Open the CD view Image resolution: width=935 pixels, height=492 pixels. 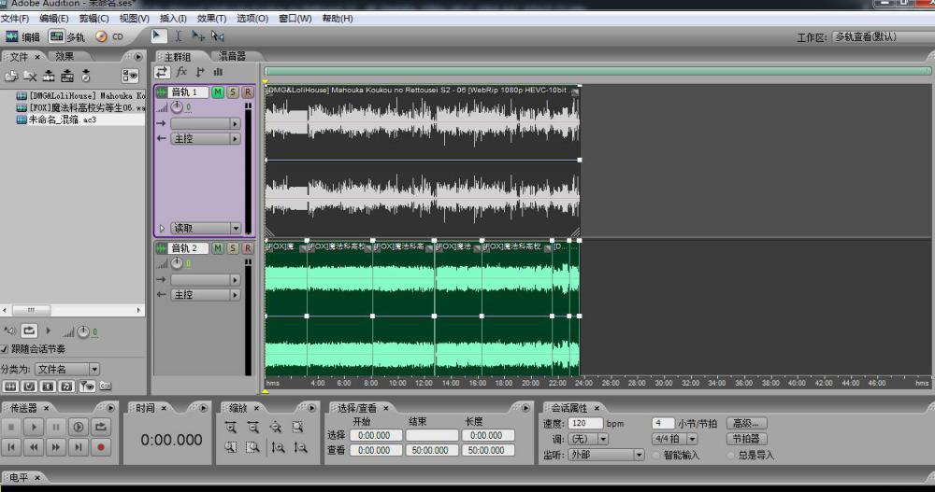click(109, 37)
